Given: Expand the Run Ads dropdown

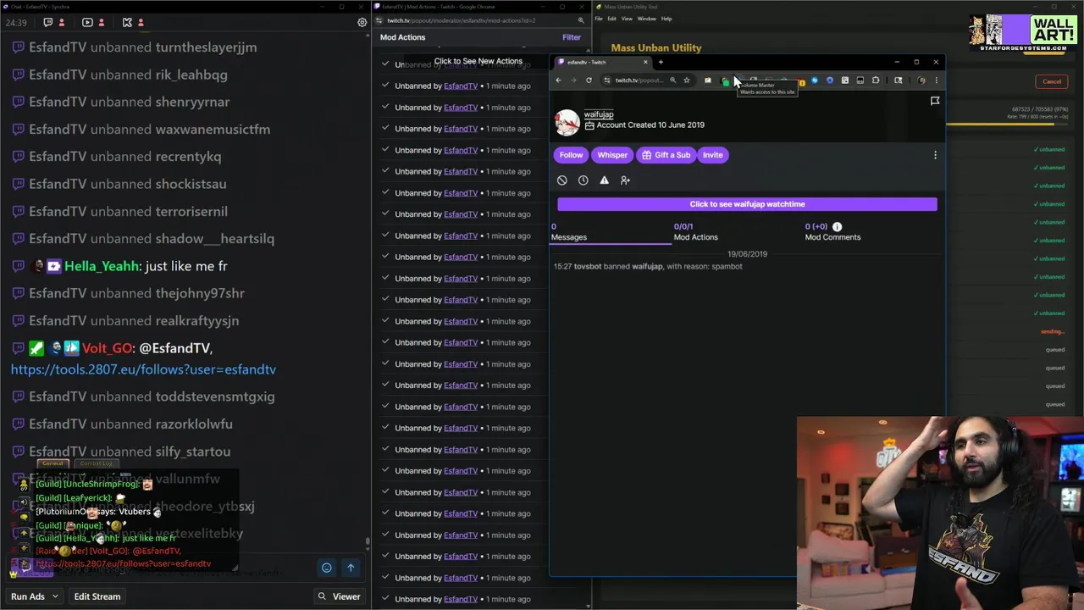Looking at the screenshot, I should pyautogui.click(x=55, y=596).
